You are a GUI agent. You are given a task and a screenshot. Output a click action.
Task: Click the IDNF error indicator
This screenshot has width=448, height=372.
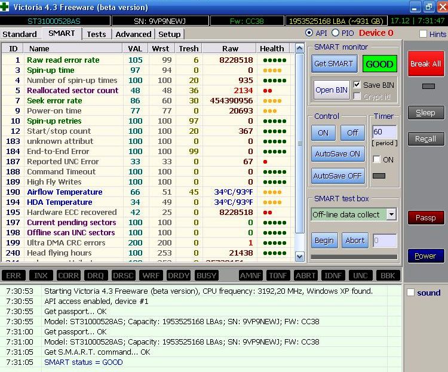pos(333,275)
